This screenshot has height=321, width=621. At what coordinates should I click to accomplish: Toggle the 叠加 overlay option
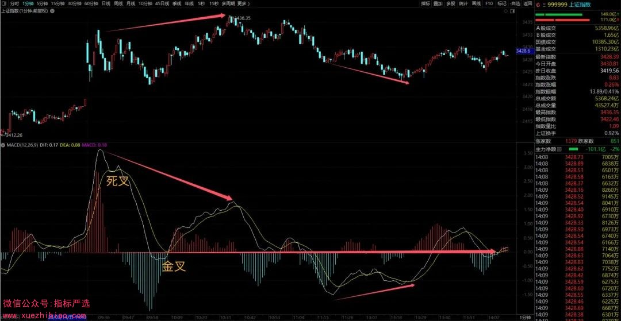click(x=438, y=3)
